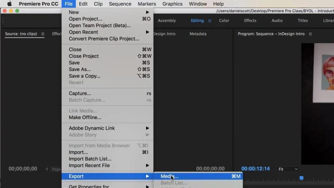Switch to the Editing workspace

pyautogui.click(x=197, y=20)
